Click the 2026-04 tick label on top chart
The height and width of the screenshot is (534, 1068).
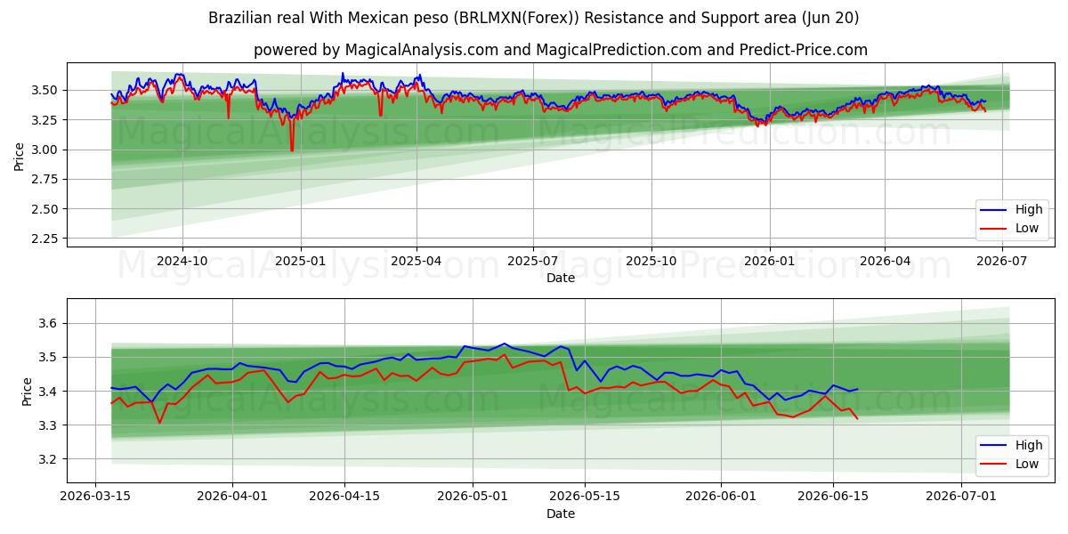tap(885, 261)
